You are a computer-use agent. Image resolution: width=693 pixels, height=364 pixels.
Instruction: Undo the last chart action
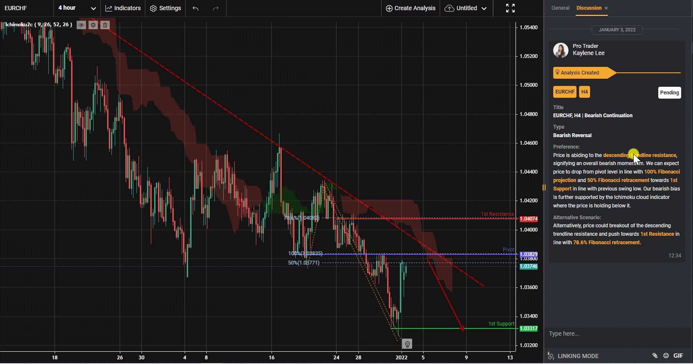(195, 8)
